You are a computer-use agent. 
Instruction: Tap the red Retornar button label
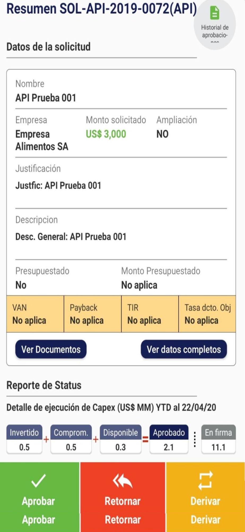[122, 501]
